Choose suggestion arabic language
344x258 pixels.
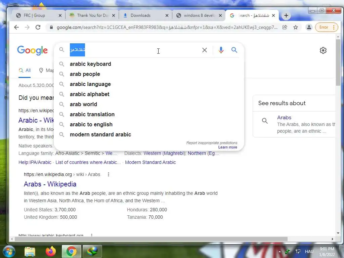coord(149,84)
